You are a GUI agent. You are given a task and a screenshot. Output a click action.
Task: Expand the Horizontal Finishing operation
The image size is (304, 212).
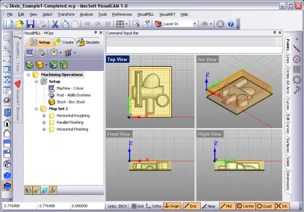pos(44,129)
